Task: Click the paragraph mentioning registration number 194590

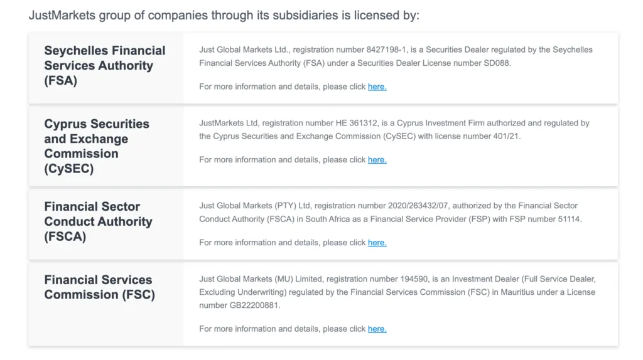Action: [x=397, y=292]
